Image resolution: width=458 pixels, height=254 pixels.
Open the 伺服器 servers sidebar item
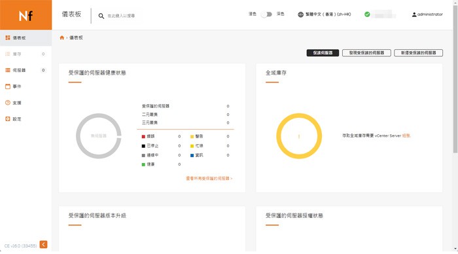coord(26,70)
